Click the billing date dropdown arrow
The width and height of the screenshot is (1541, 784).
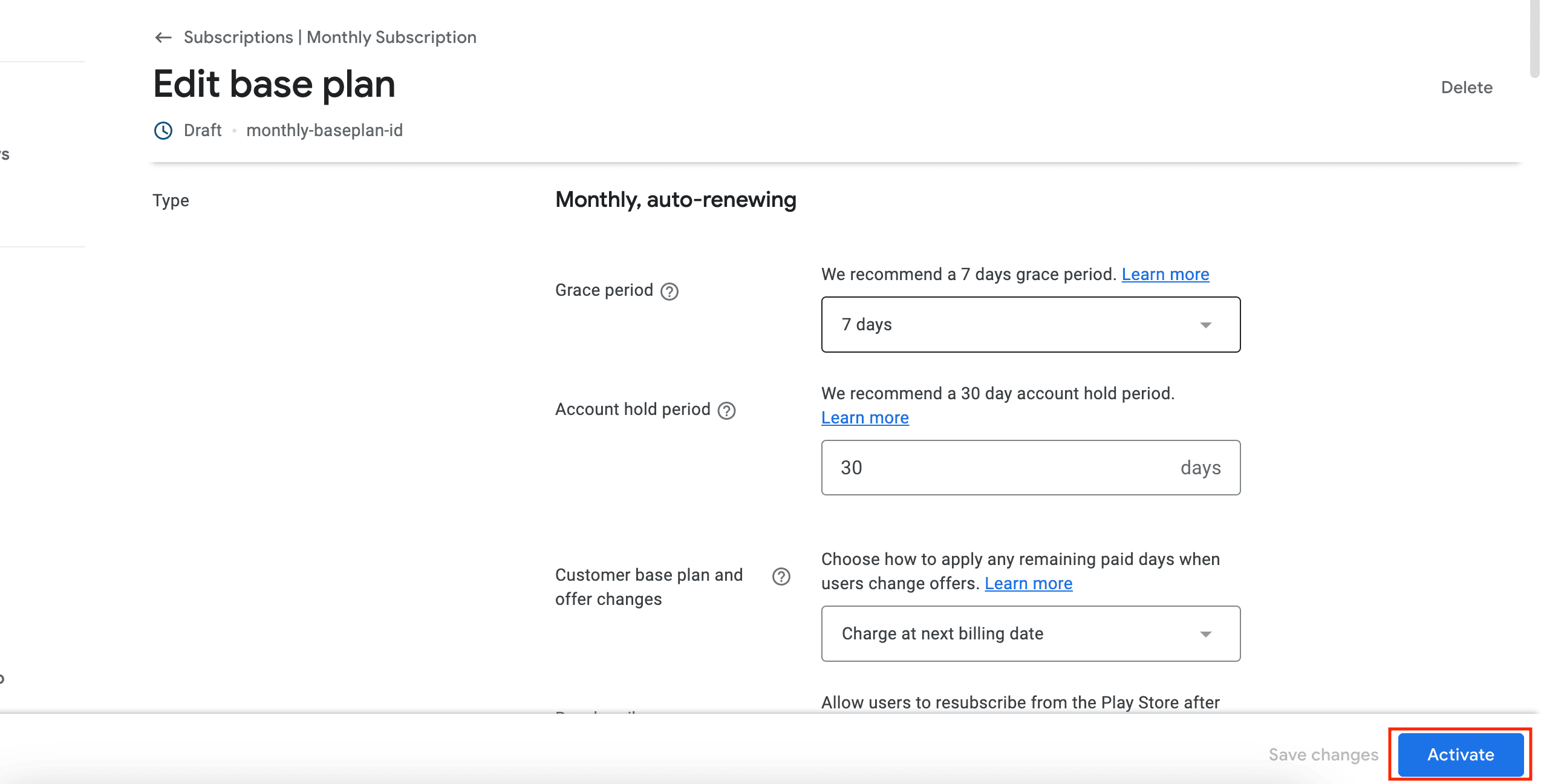(1205, 635)
